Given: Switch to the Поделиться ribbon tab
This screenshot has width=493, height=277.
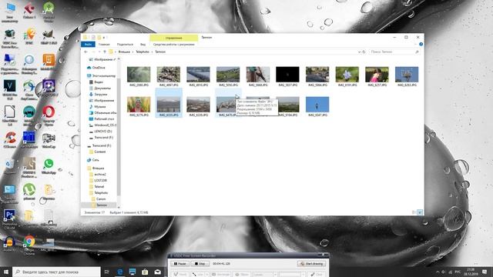Looking at the screenshot, I should 125,45.
